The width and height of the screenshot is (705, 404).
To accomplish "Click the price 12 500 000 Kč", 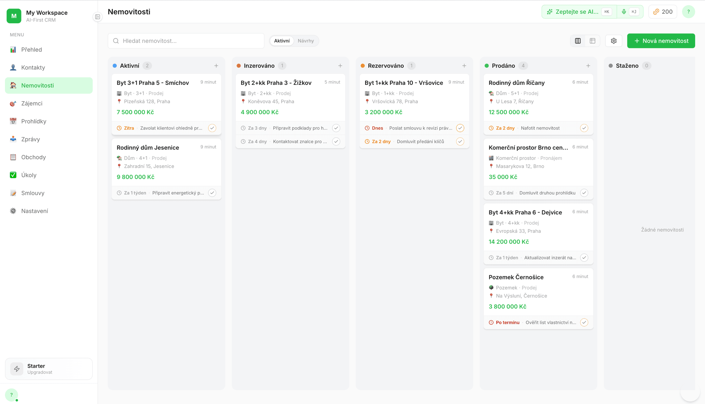I will point(508,112).
